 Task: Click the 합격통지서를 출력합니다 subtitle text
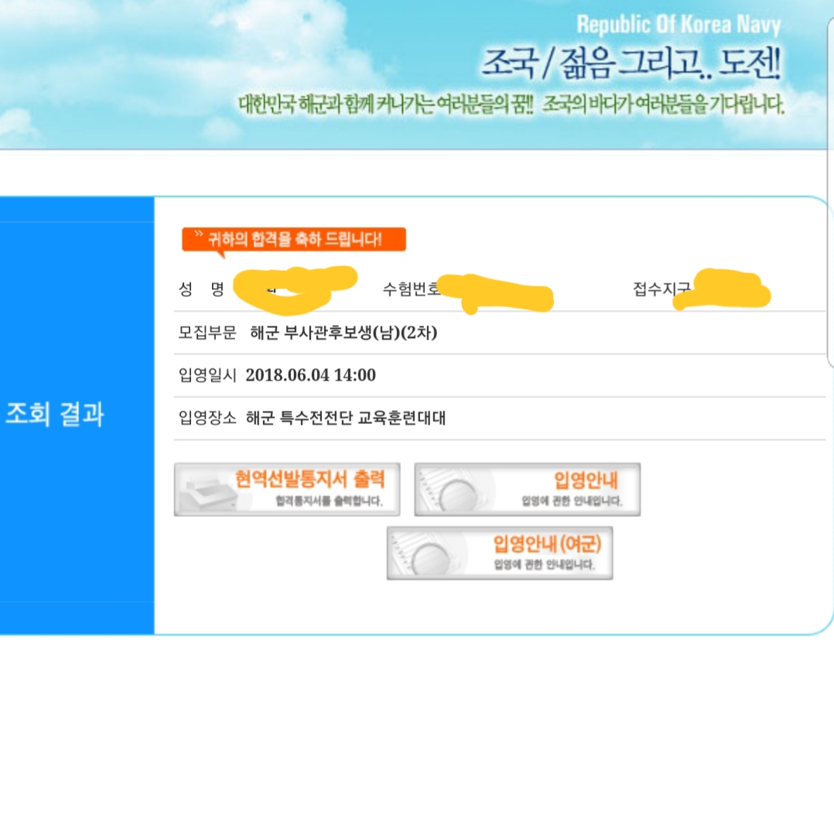329,501
